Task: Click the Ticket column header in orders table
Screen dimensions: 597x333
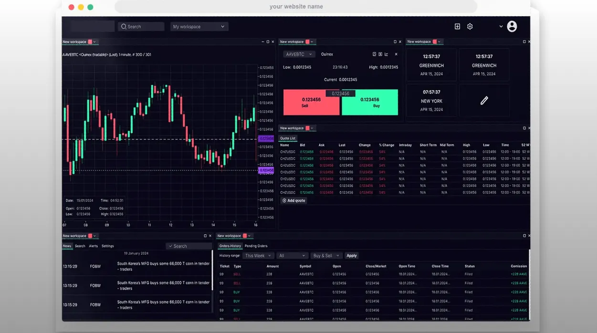Action: 224,266
